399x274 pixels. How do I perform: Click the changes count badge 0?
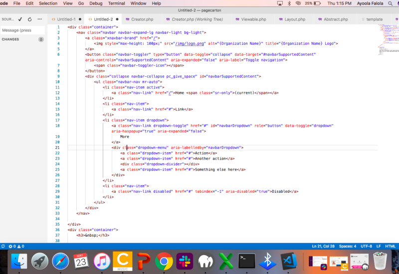41,39
